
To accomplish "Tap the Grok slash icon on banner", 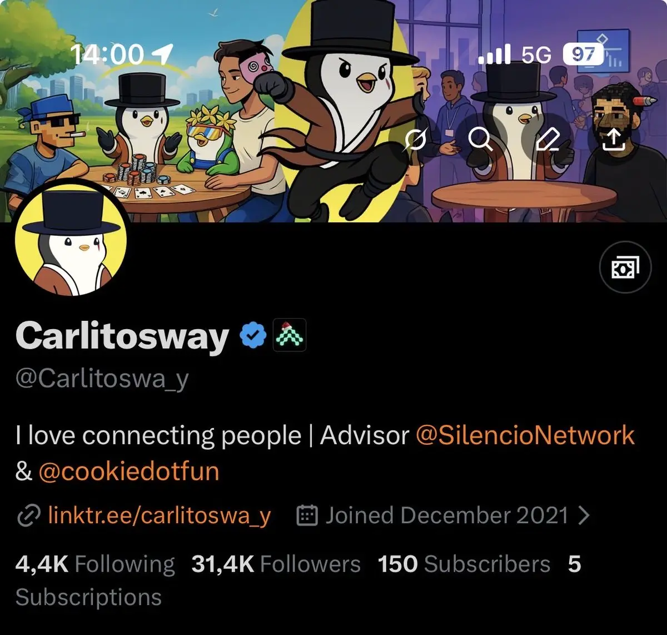I will [x=415, y=138].
